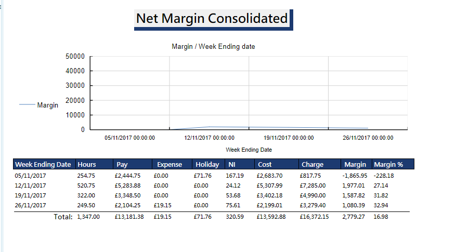The image size is (456, 252).
Task: Click the Cost column header
Action: click(264, 164)
